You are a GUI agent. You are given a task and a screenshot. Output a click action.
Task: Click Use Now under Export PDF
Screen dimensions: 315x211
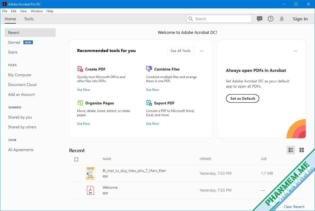click(153, 124)
